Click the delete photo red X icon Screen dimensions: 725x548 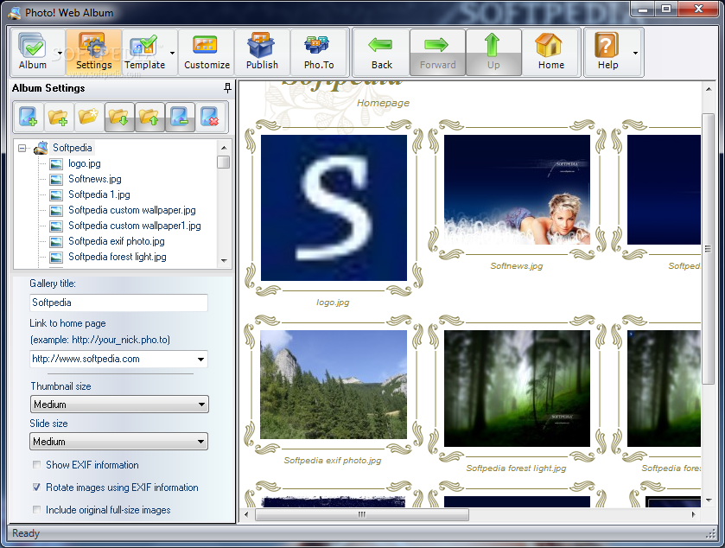210,117
